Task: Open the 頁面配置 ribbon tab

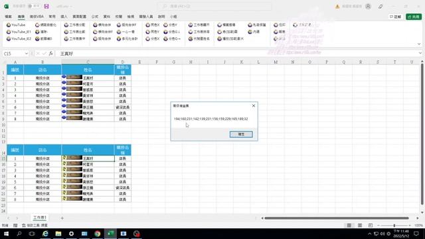Action: (80, 17)
